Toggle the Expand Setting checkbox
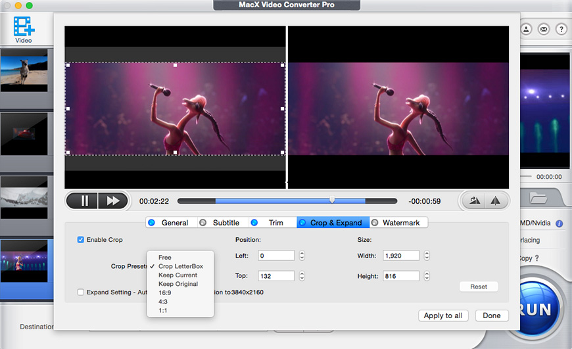572x349 pixels. click(x=81, y=292)
